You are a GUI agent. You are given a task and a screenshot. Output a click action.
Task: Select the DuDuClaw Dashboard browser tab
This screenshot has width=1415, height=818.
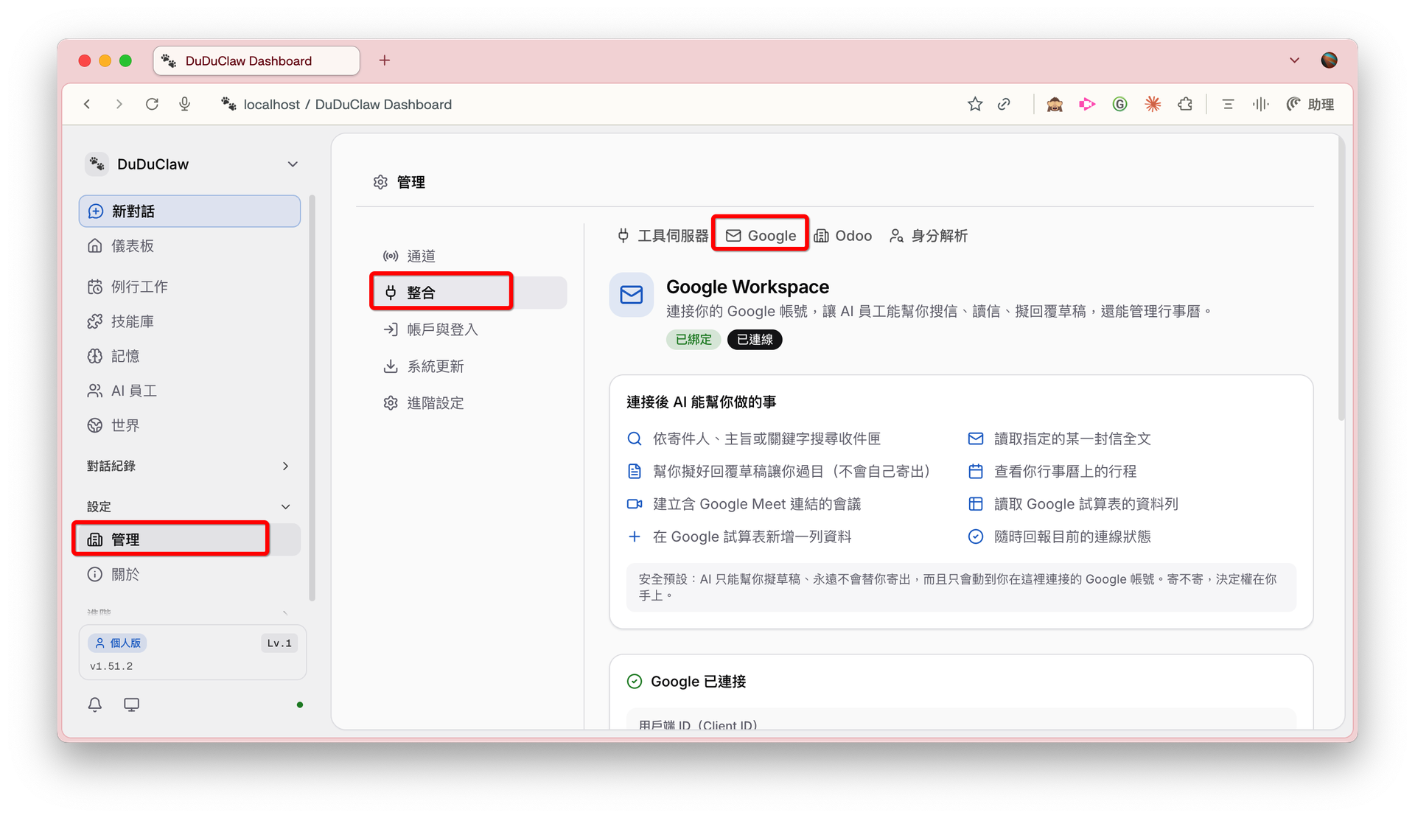pyautogui.click(x=256, y=61)
